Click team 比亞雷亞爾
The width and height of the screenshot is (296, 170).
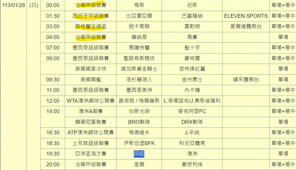click(139, 16)
